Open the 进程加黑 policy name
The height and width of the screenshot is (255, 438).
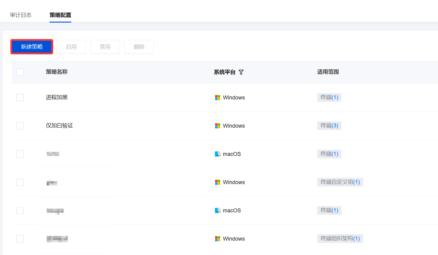57,97
